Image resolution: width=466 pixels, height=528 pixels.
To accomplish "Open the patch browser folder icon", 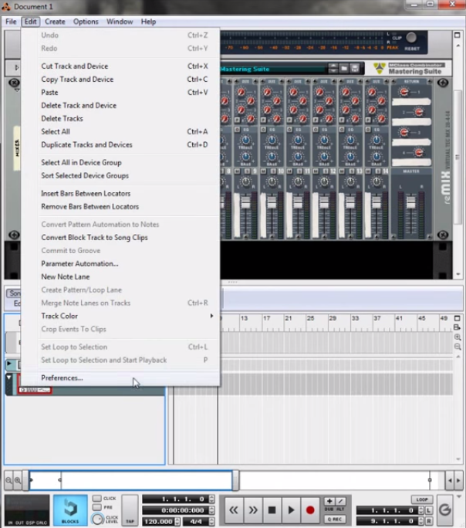I will (x=344, y=69).
